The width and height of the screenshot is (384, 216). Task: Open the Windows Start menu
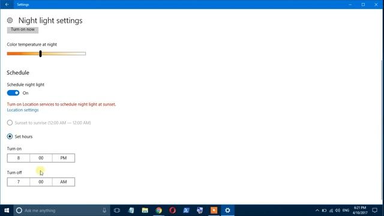point(7,211)
